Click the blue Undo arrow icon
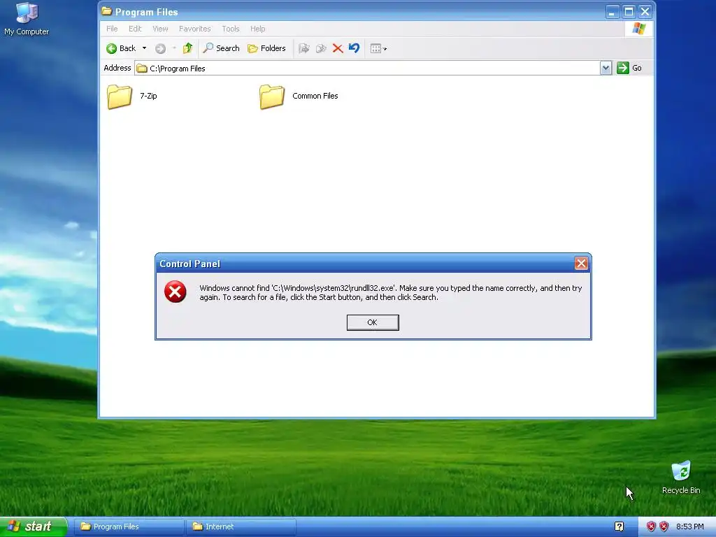The height and width of the screenshot is (537, 716). (x=354, y=48)
